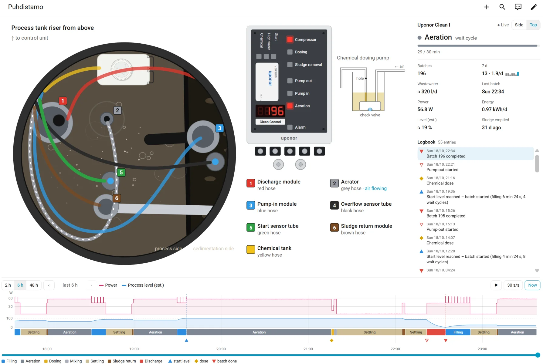Click red marker 1 on Discharge module
The height and width of the screenshot is (364, 543).
pyautogui.click(x=63, y=101)
